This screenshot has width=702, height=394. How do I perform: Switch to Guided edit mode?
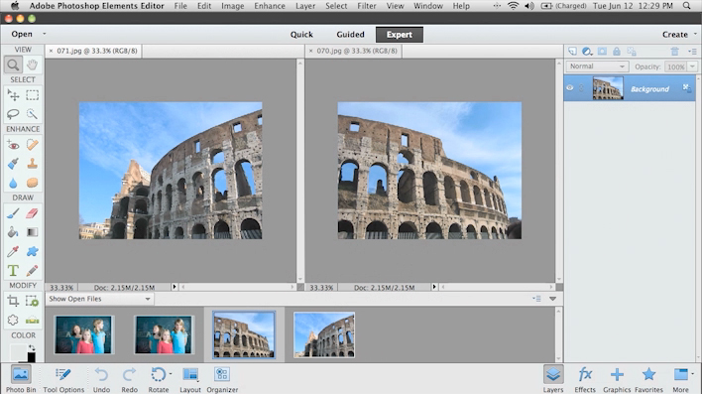tap(350, 35)
